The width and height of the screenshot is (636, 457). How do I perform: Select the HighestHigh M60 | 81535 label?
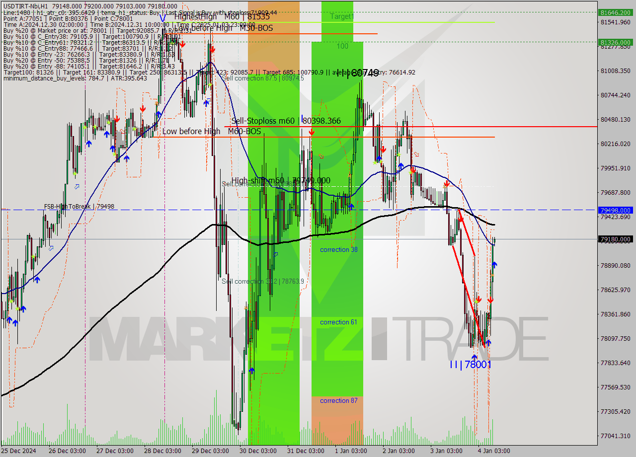click(x=222, y=16)
